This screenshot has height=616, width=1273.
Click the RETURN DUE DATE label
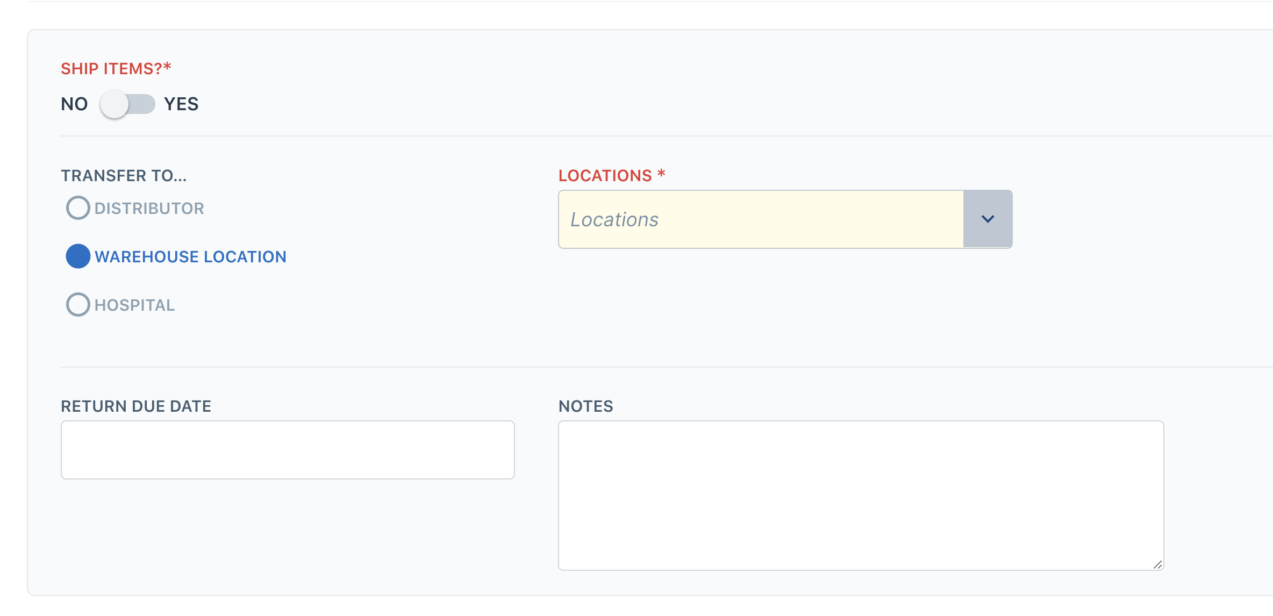pos(136,406)
